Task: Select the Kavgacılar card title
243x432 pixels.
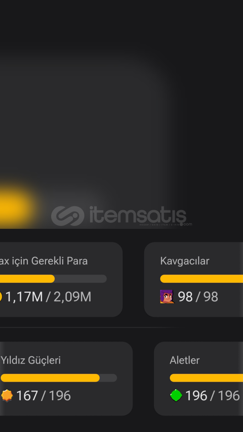Action: coord(185,261)
